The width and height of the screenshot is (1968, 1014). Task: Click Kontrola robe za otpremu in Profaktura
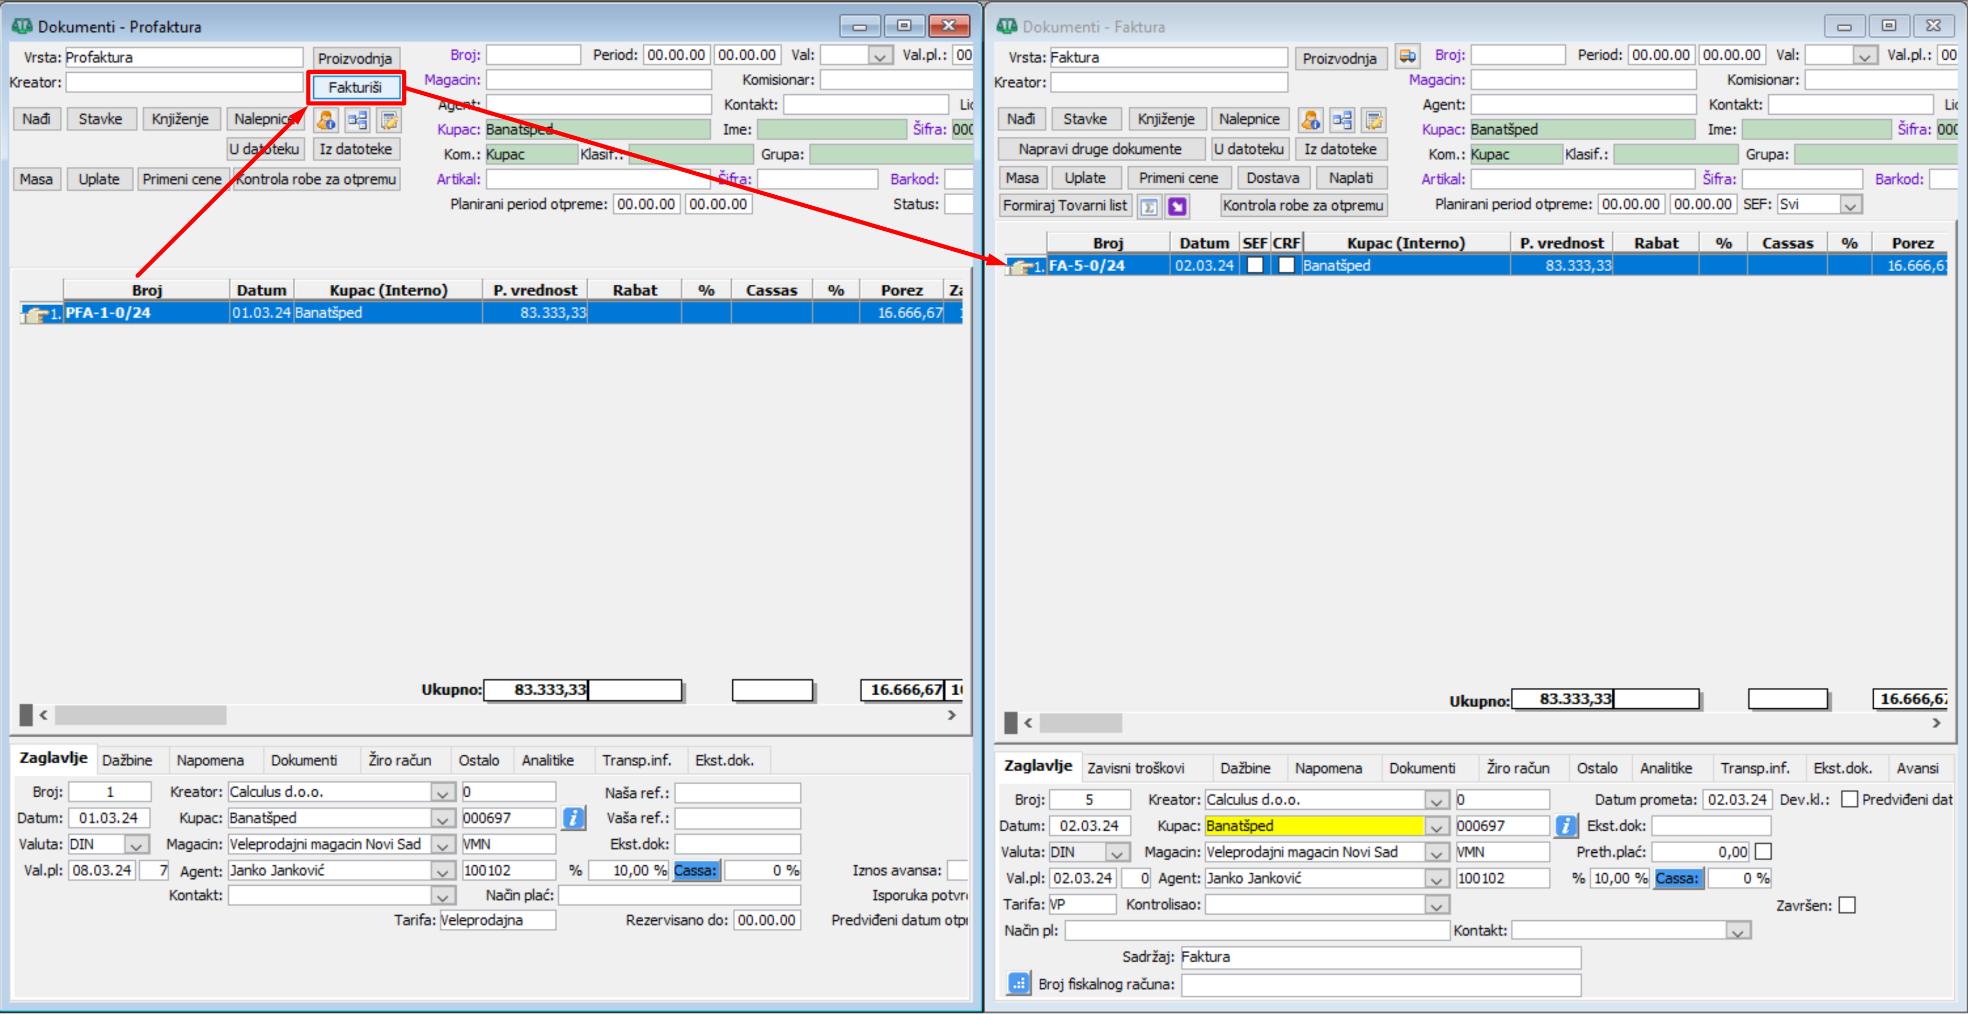(x=316, y=180)
